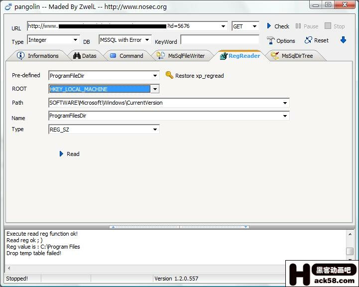The image size is (359, 287).
Task: Open the Pre-defined ProgramFileDir dropdown
Action: [x=155, y=75]
